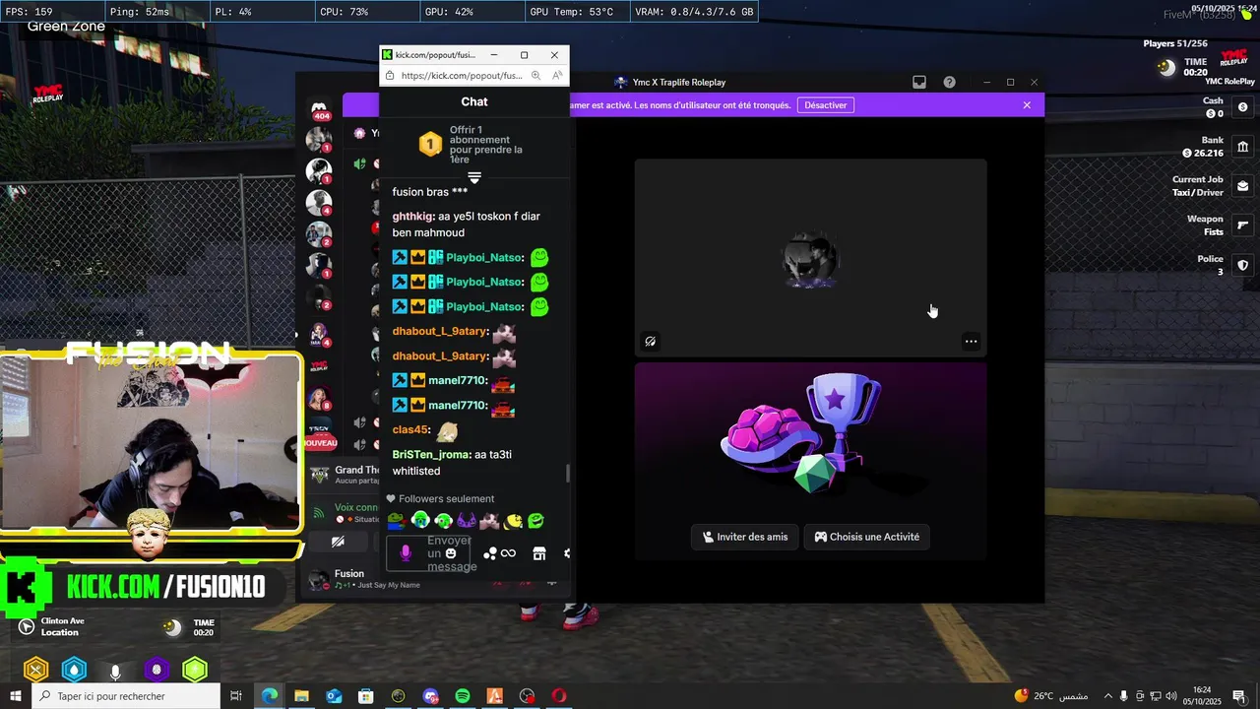The height and width of the screenshot is (709, 1260).
Task: Open the Kick chat shop icon
Action: pyautogui.click(x=539, y=554)
